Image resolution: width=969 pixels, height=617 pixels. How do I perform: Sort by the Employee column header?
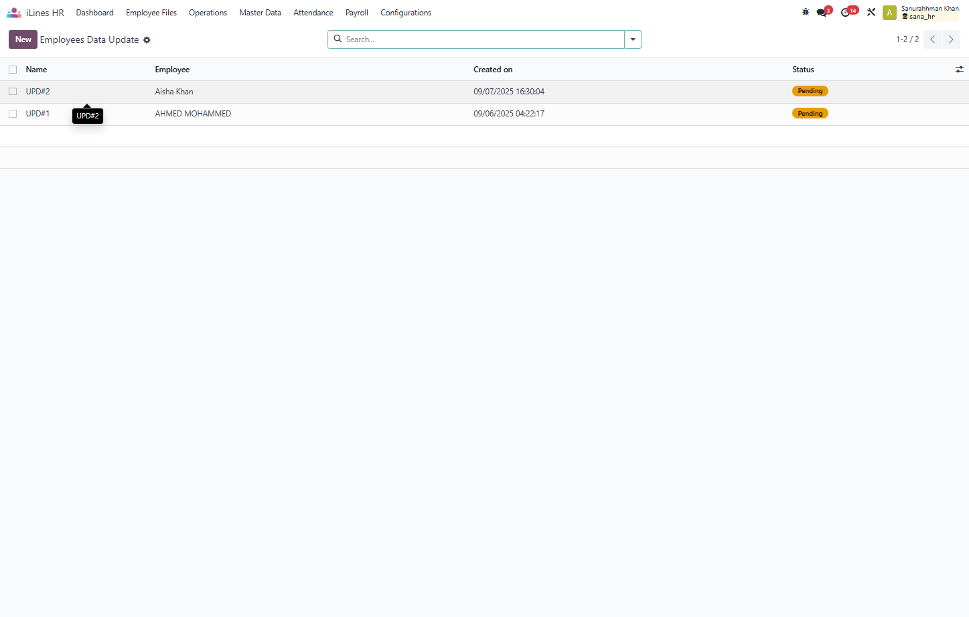pos(172,70)
